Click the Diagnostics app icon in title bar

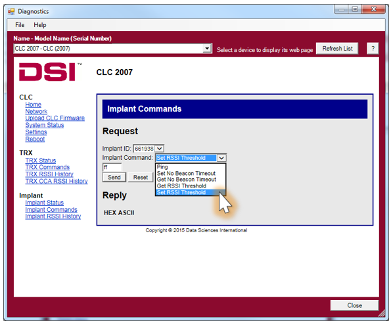[x=11, y=11]
